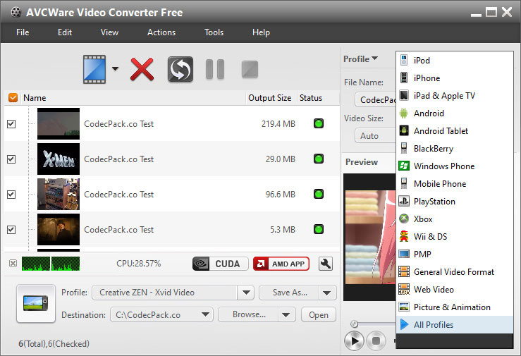Enable CUDA acceleration button
521x356 pixels.
220,264
